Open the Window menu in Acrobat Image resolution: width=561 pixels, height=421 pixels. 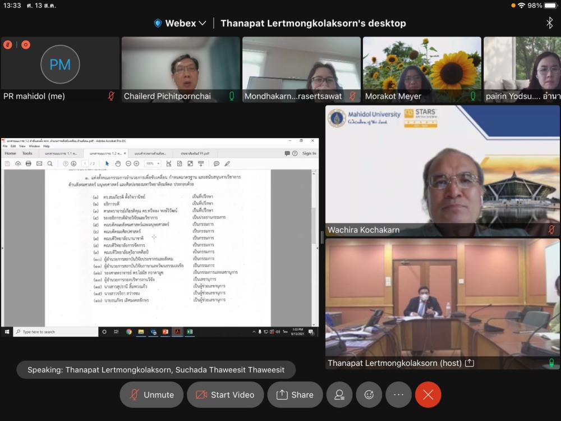click(x=34, y=146)
